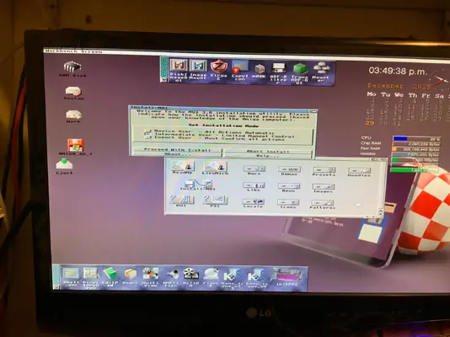Open the ReadMe icon in MUI drawer
Viewport: 450px width, 337px height.
[x=183, y=168]
